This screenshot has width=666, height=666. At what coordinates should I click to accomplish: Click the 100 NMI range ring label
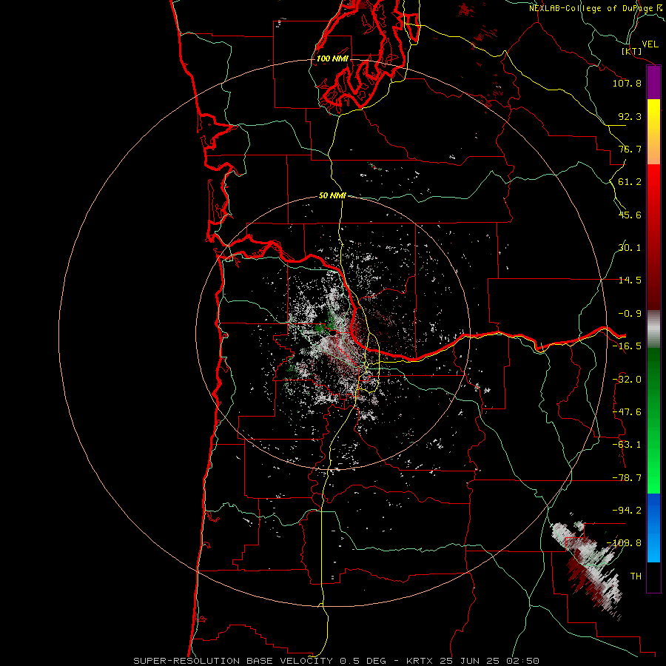(332, 58)
